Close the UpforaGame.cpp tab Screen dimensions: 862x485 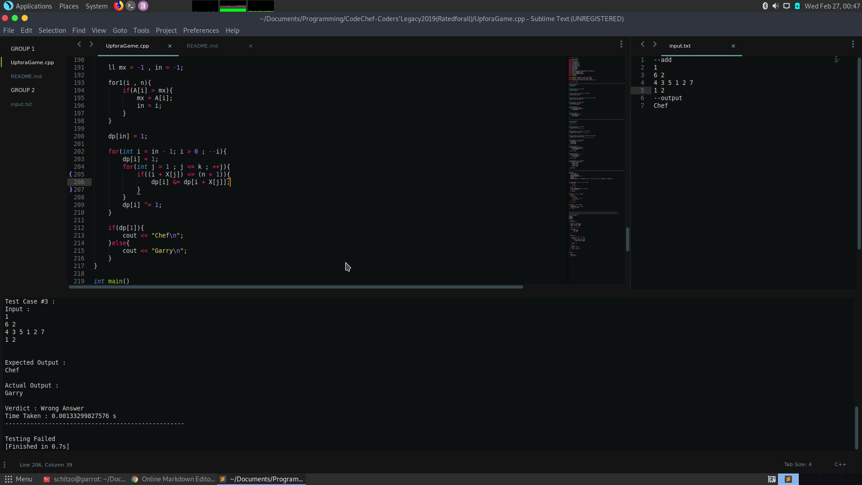coord(170,46)
